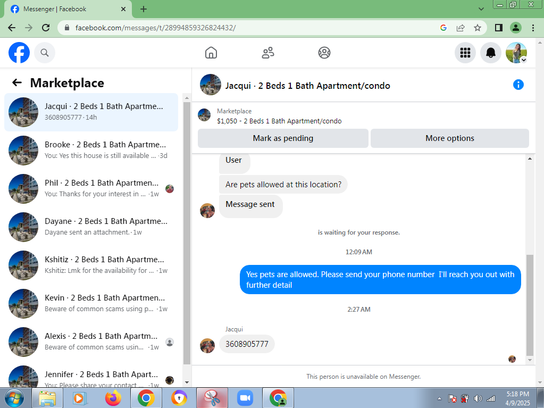
Task: Go to the Facebook Home feed icon
Action: [x=211, y=53]
